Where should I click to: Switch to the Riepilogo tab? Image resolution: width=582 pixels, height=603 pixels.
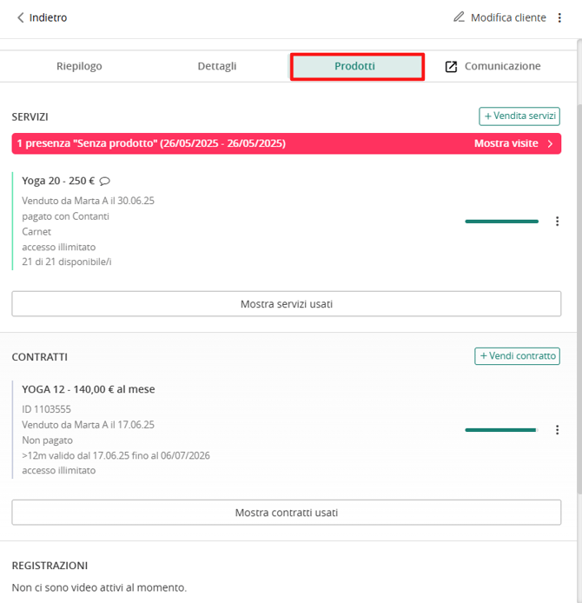pyautogui.click(x=79, y=66)
